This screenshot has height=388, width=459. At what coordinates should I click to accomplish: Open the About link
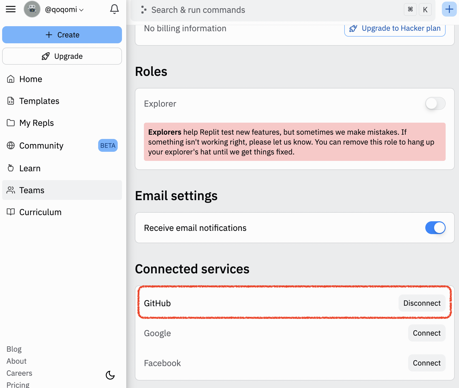(17, 361)
